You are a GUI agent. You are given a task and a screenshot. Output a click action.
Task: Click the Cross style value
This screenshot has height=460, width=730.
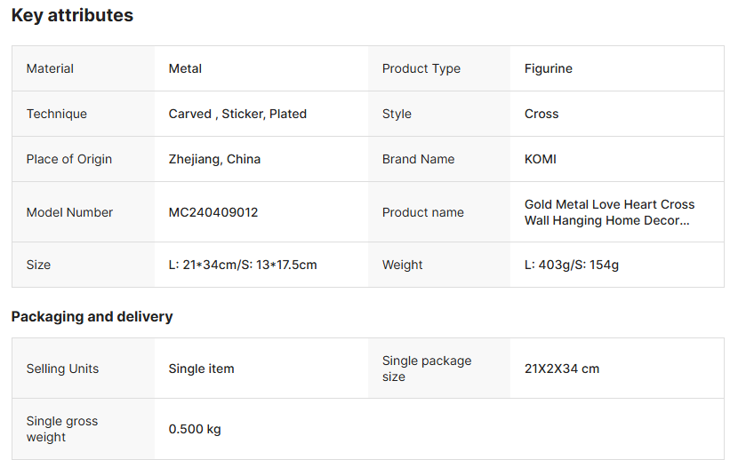[541, 114]
